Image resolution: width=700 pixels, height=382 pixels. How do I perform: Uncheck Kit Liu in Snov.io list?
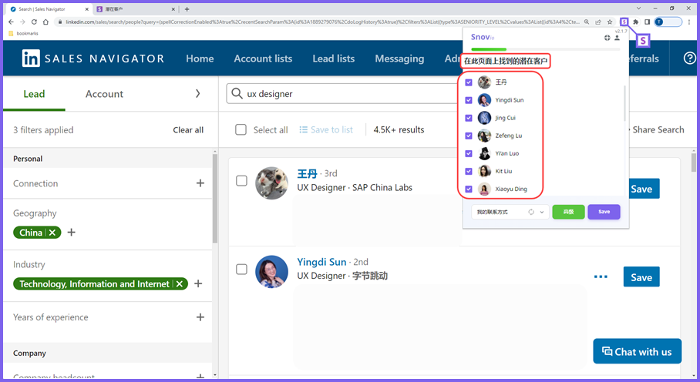tap(469, 171)
